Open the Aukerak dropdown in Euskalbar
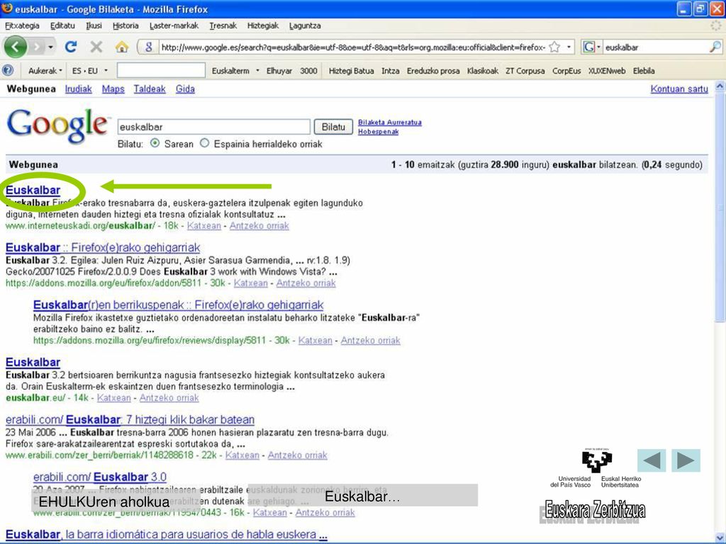726x544 pixels. tap(45, 71)
